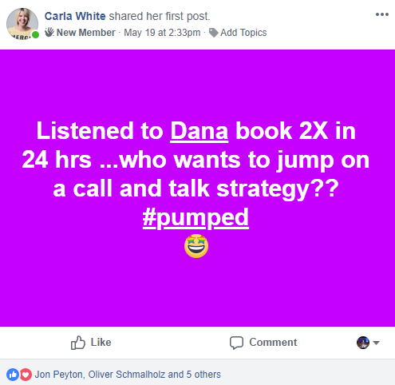Screen dimensions: 395x385
Task: Open Carla White's profile picture
Action: pos(22,24)
